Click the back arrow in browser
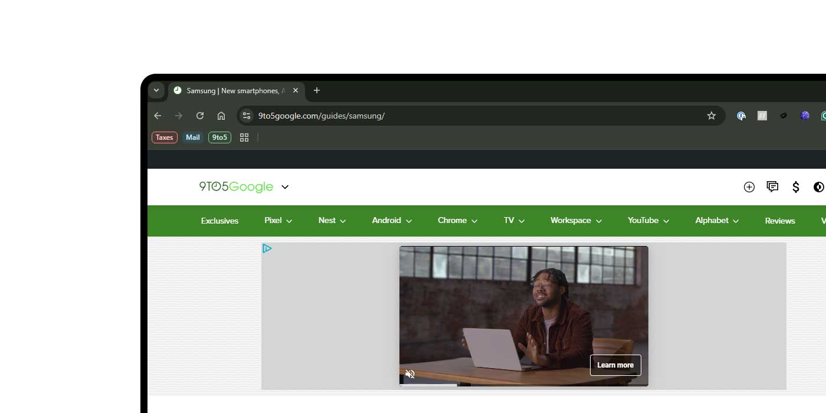Screen dimensions: 826x413 click(x=158, y=116)
